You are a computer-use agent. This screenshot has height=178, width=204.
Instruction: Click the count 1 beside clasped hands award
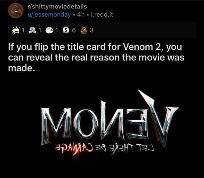click(40, 30)
